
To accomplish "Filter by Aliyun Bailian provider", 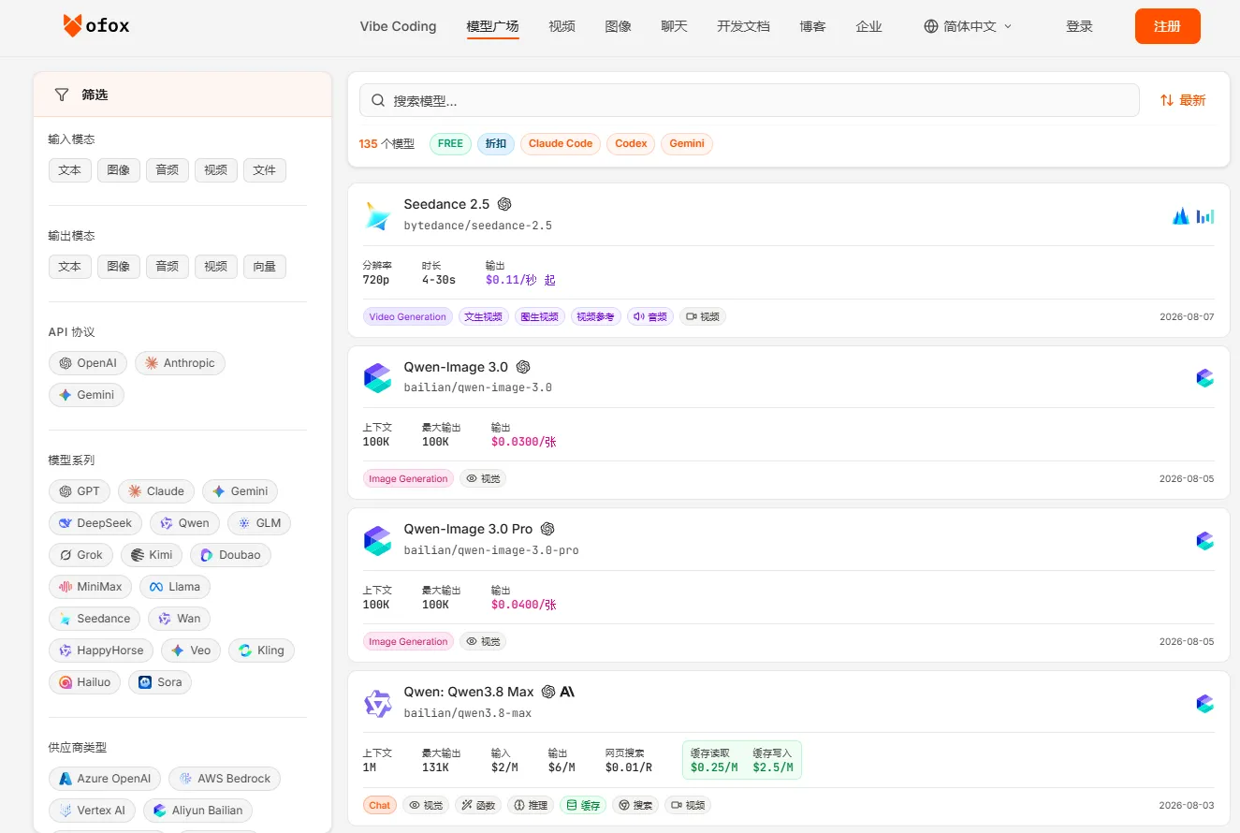I will tap(197, 811).
